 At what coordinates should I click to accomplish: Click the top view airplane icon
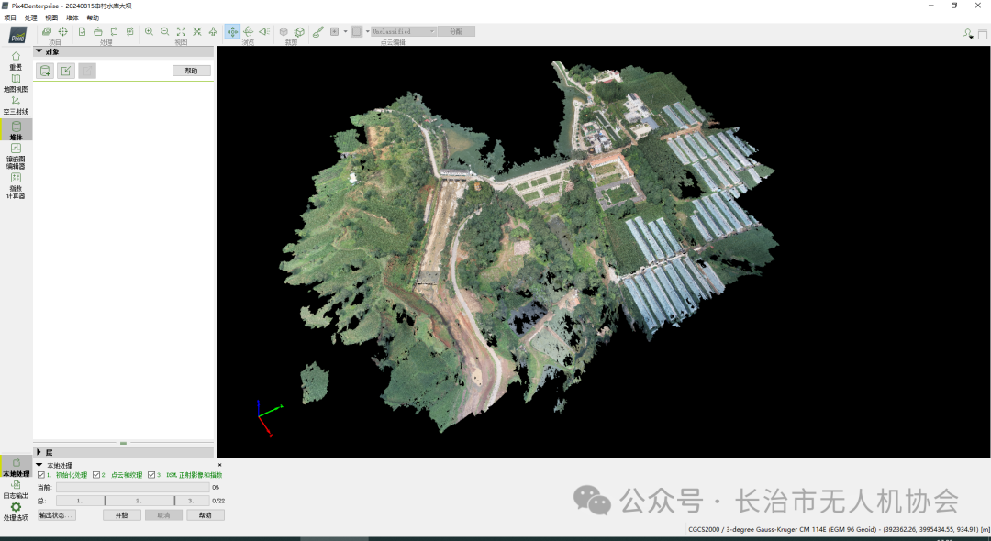[213, 31]
